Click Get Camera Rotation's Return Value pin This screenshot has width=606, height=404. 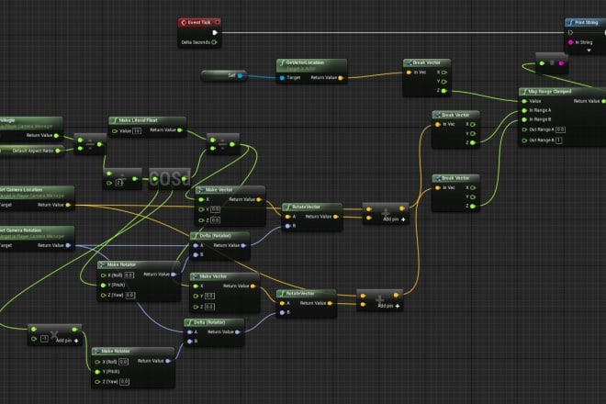(x=69, y=245)
